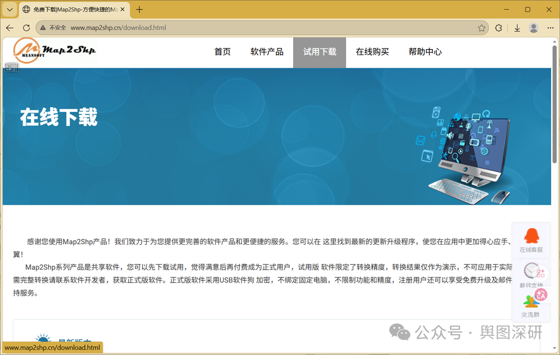Open the browser user profile avatar
Screen dimensions: 560x355
(x=534, y=28)
